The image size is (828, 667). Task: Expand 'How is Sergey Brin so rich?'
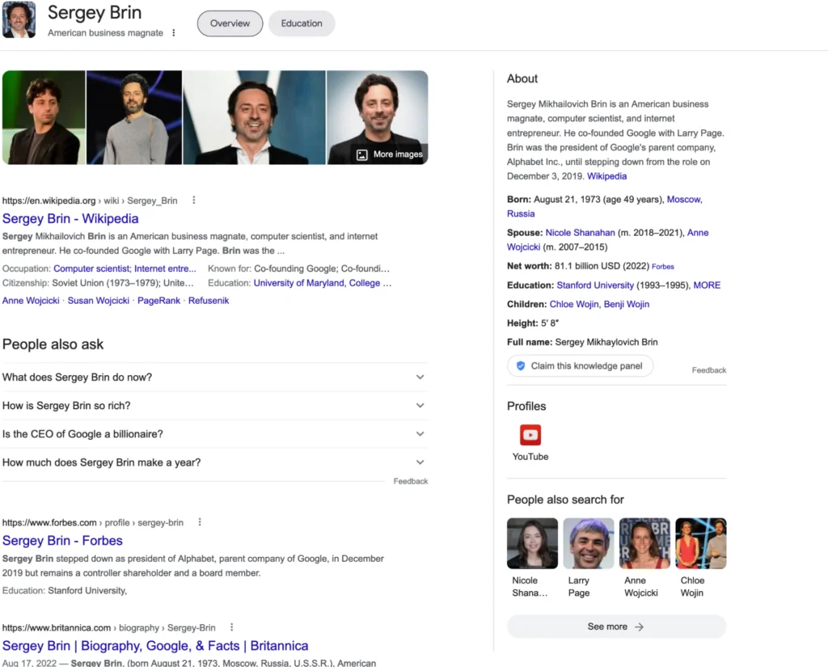(x=215, y=406)
